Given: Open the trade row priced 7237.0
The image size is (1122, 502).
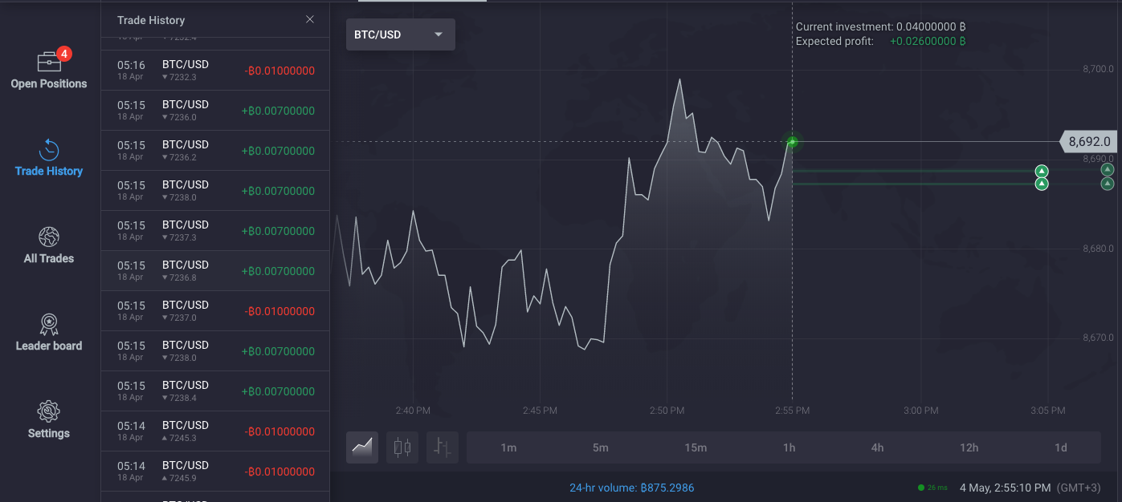Looking at the screenshot, I should pos(215,311).
